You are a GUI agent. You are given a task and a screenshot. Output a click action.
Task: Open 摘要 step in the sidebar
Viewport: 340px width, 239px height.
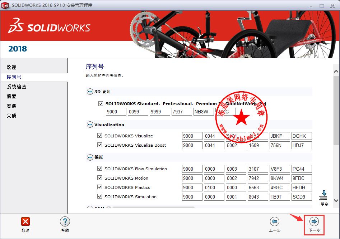point(11,96)
